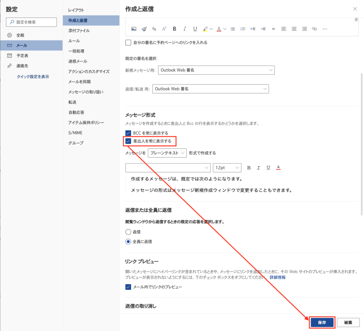Click the 設定を検索 search field
The image size is (364, 331).
[32, 22]
